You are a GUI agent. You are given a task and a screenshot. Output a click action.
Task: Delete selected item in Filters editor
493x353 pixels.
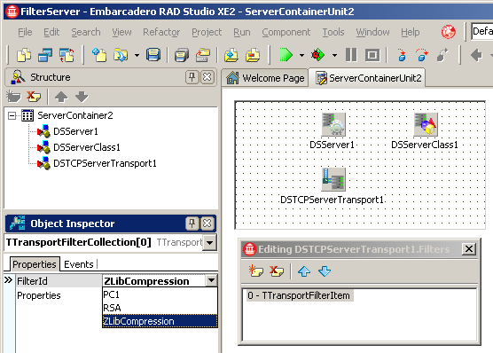(277, 271)
